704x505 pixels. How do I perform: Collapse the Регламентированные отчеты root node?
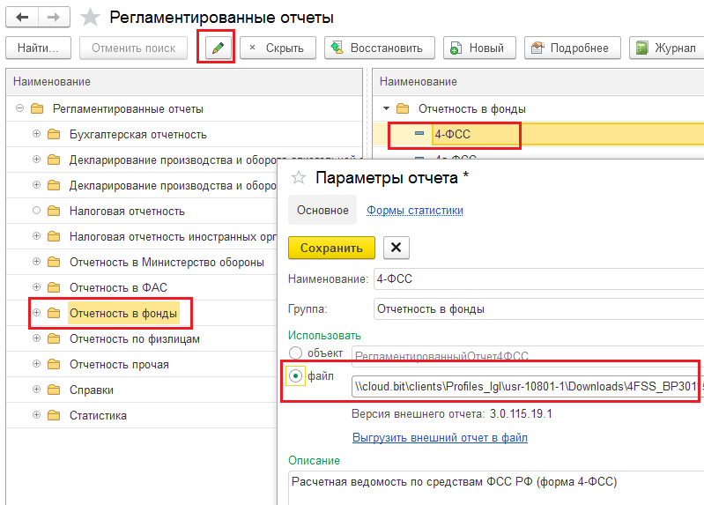pyautogui.click(x=19, y=108)
